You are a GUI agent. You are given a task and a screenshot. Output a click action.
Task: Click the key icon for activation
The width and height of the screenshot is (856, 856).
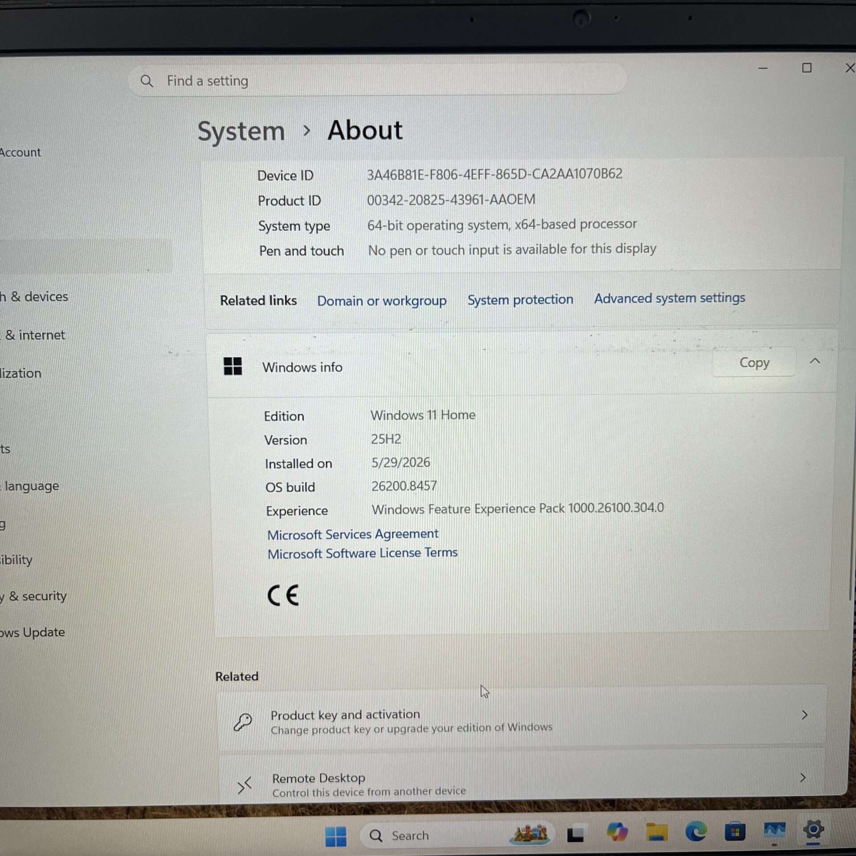coord(243,722)
